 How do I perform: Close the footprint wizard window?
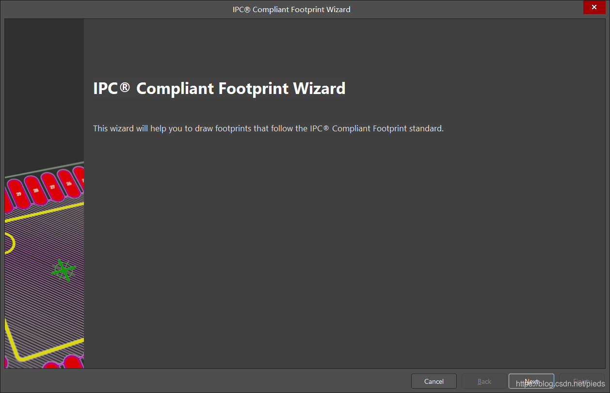point(596,8)
